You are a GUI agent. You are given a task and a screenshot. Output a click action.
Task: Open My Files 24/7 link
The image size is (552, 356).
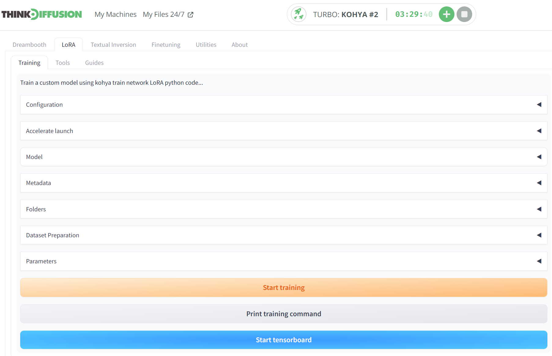pyautogui.click(x=164, y=14)
